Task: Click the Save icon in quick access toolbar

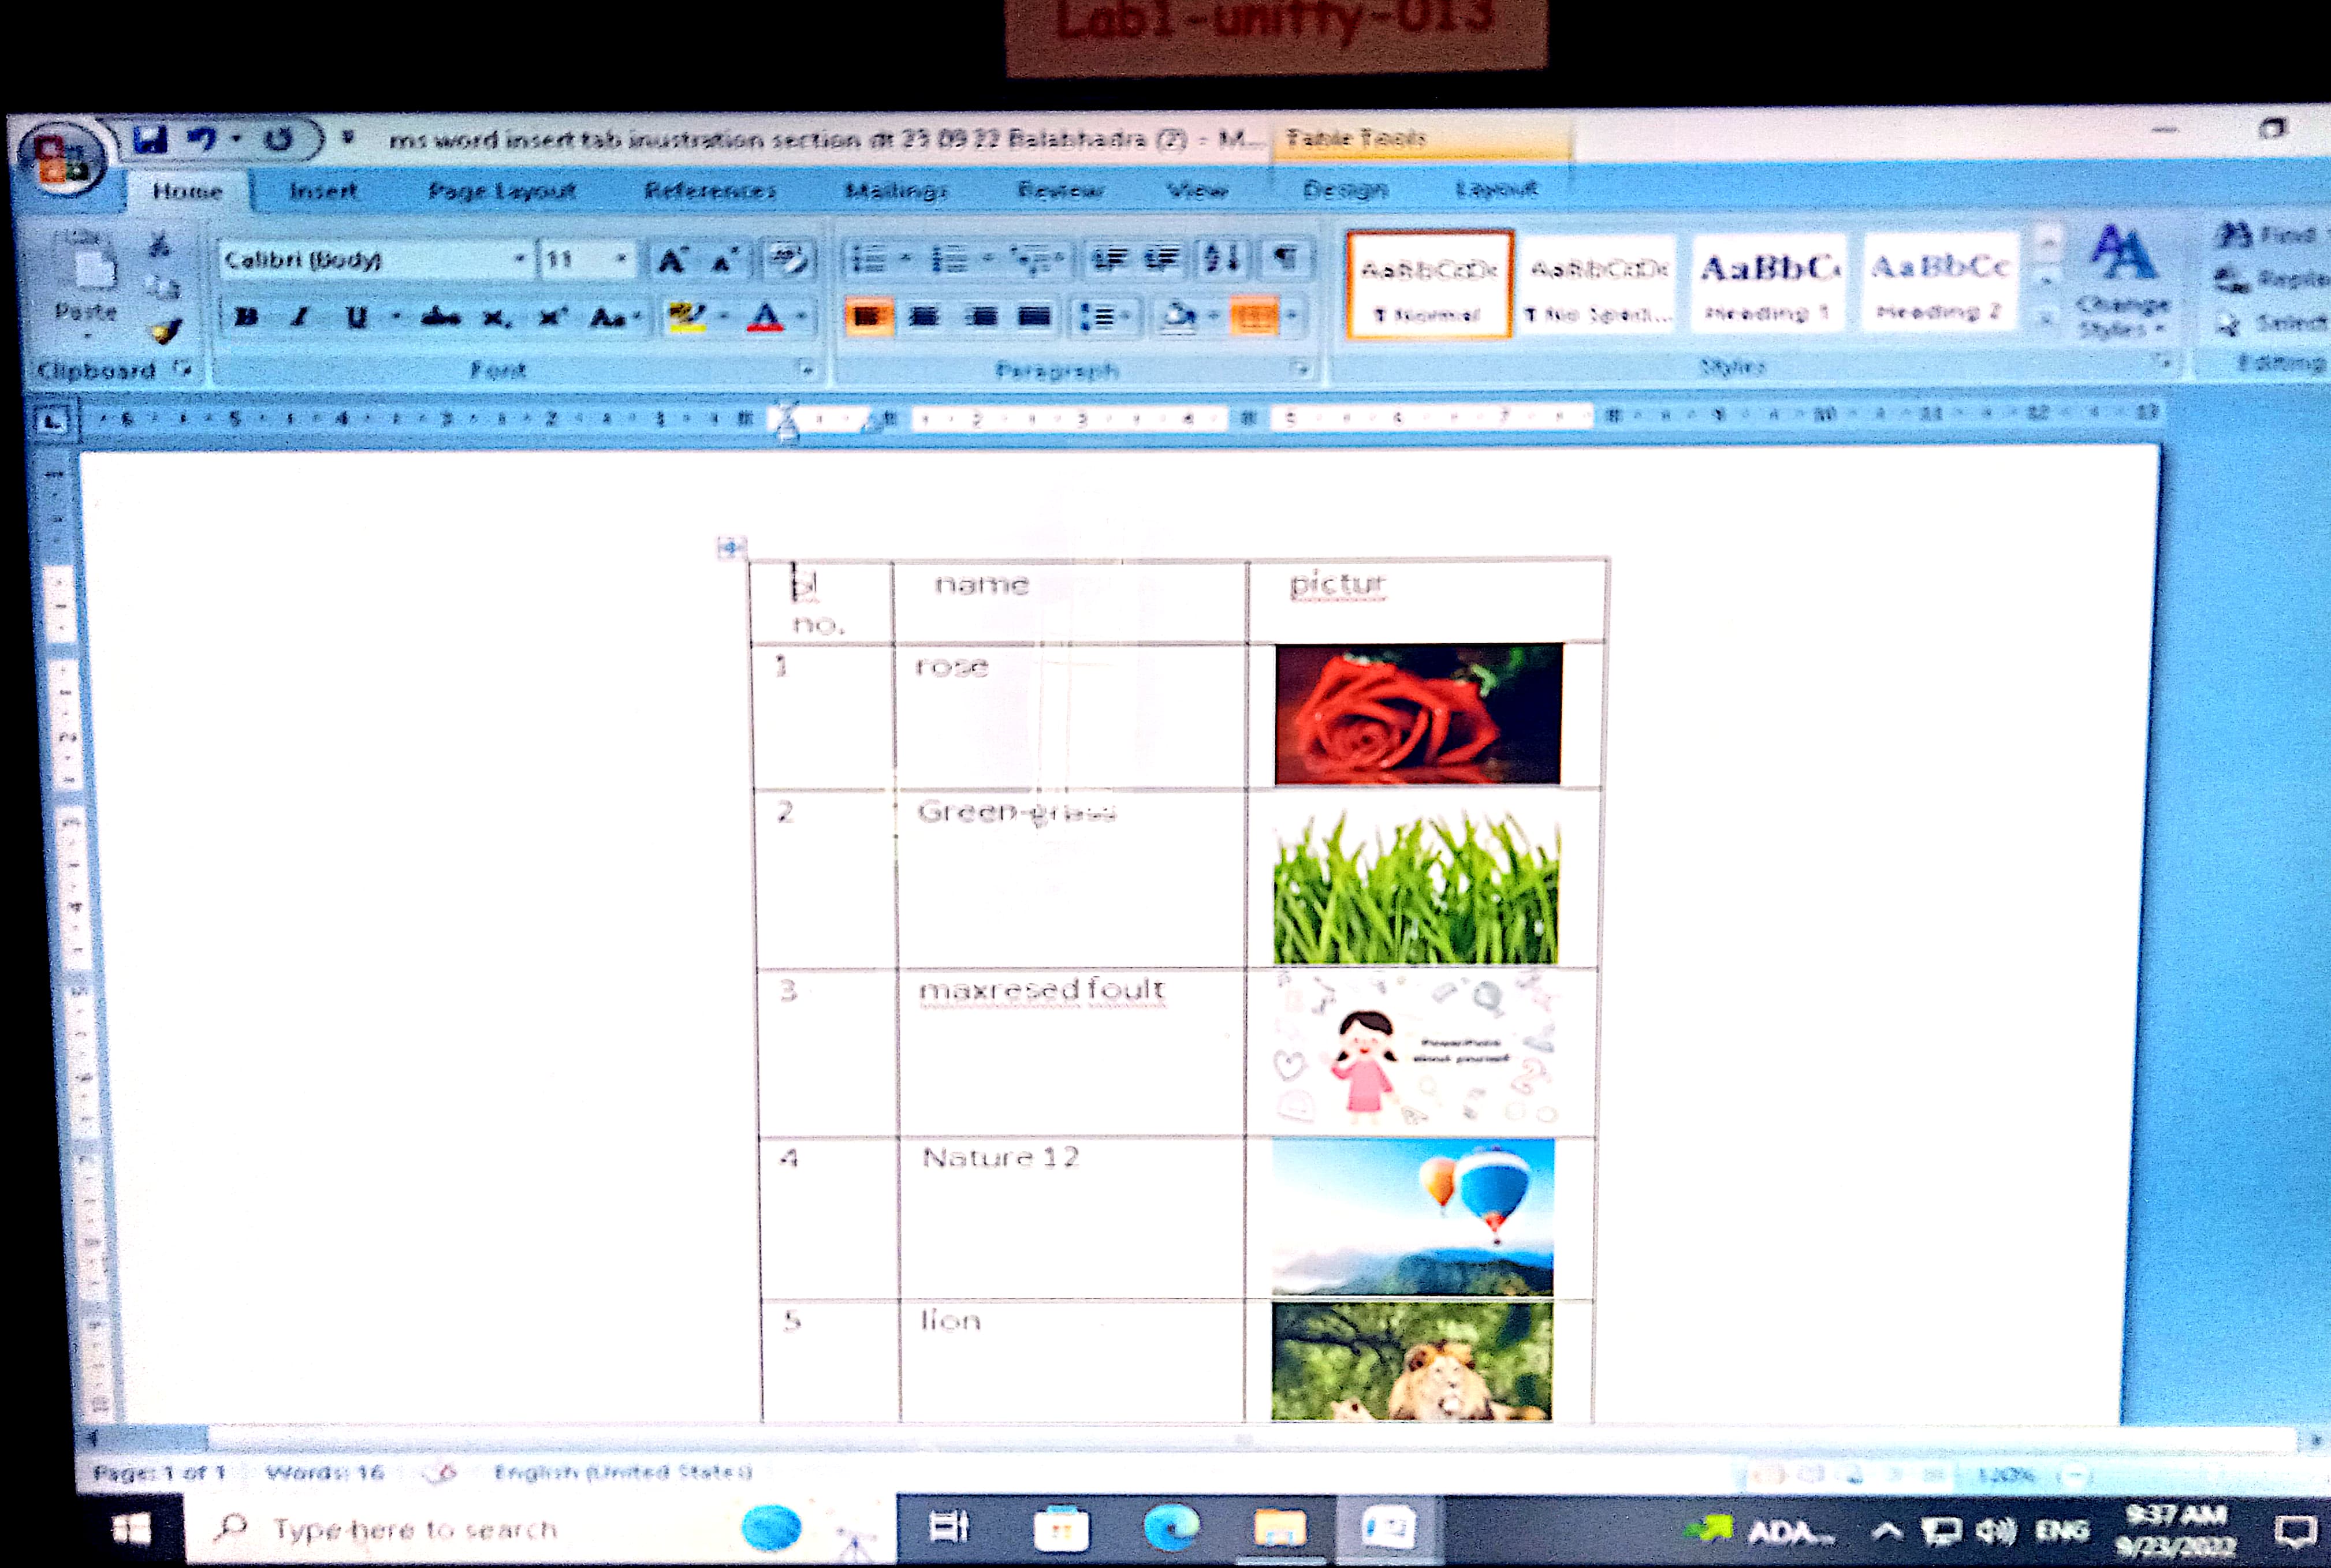Action: (150, 139)
